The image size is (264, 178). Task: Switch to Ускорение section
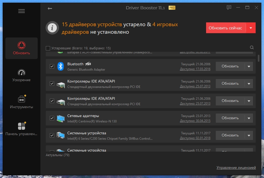(x=22, y=75)
